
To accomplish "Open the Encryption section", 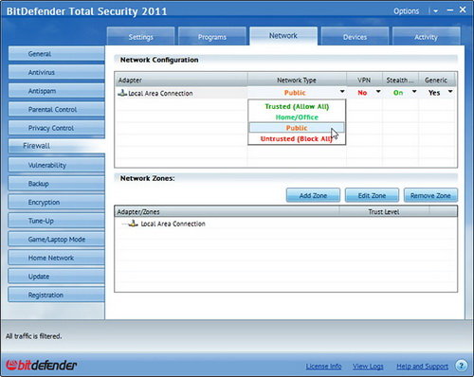I will click(x=56, y=203).
